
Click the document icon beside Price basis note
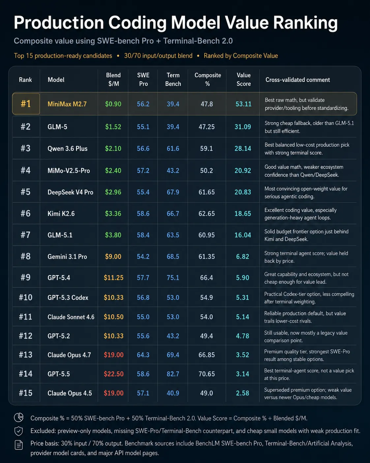(x=19, y=445)
